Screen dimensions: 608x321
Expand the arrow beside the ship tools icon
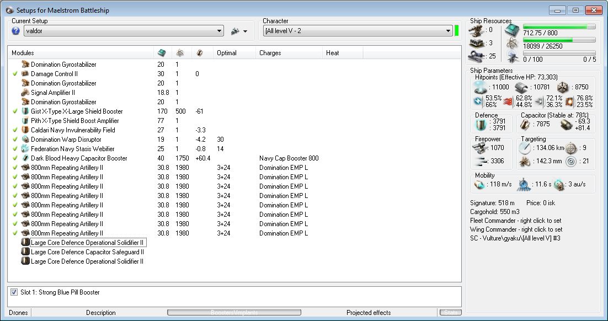pos(246,31)
